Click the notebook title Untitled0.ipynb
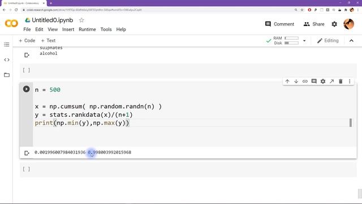The height and width of the screenshot is (204, 362). coord(53,20)
